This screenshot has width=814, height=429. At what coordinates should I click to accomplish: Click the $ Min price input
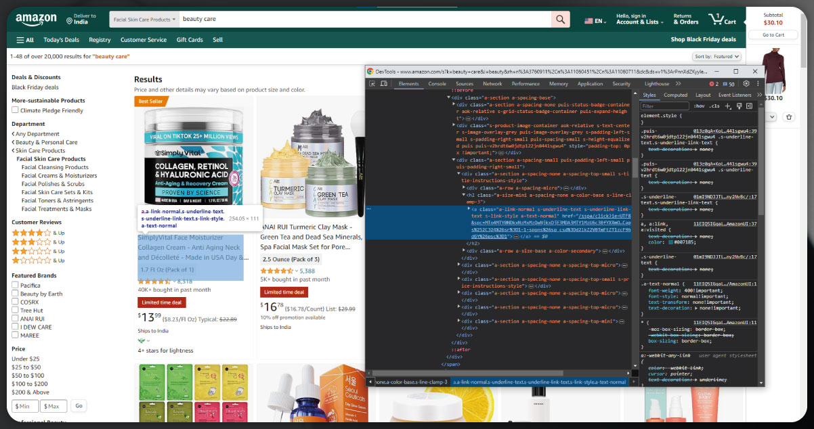(25, 407)
